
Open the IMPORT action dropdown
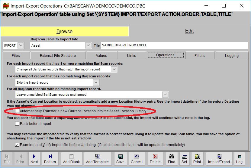pyautogui.click(x=21, y=45)
